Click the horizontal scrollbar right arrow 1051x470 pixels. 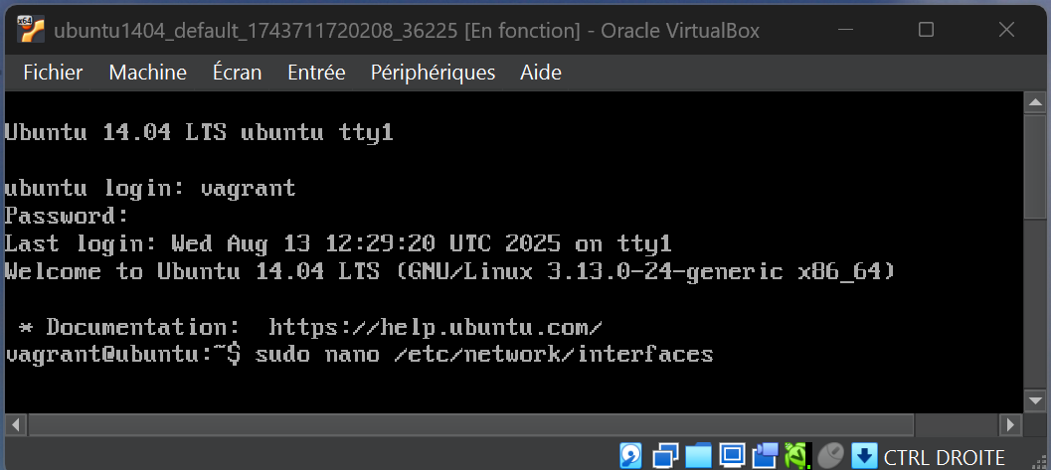pyautogui.click(x=1010, y=424)
